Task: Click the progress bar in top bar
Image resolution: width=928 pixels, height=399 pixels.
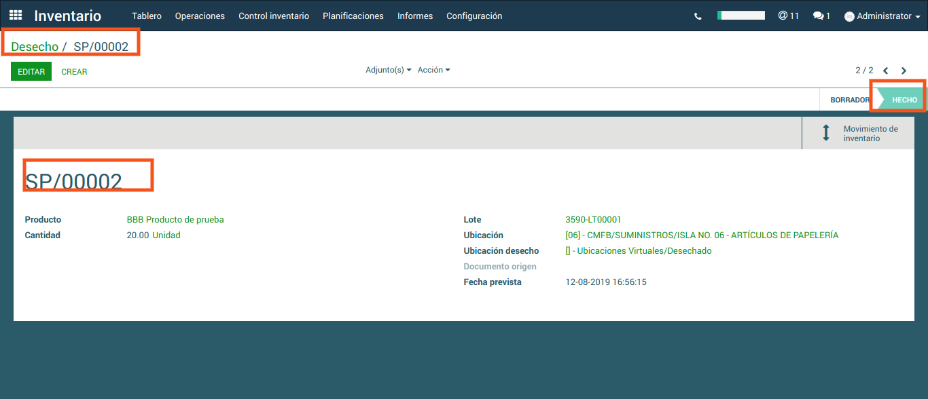Action: (741, 15)
